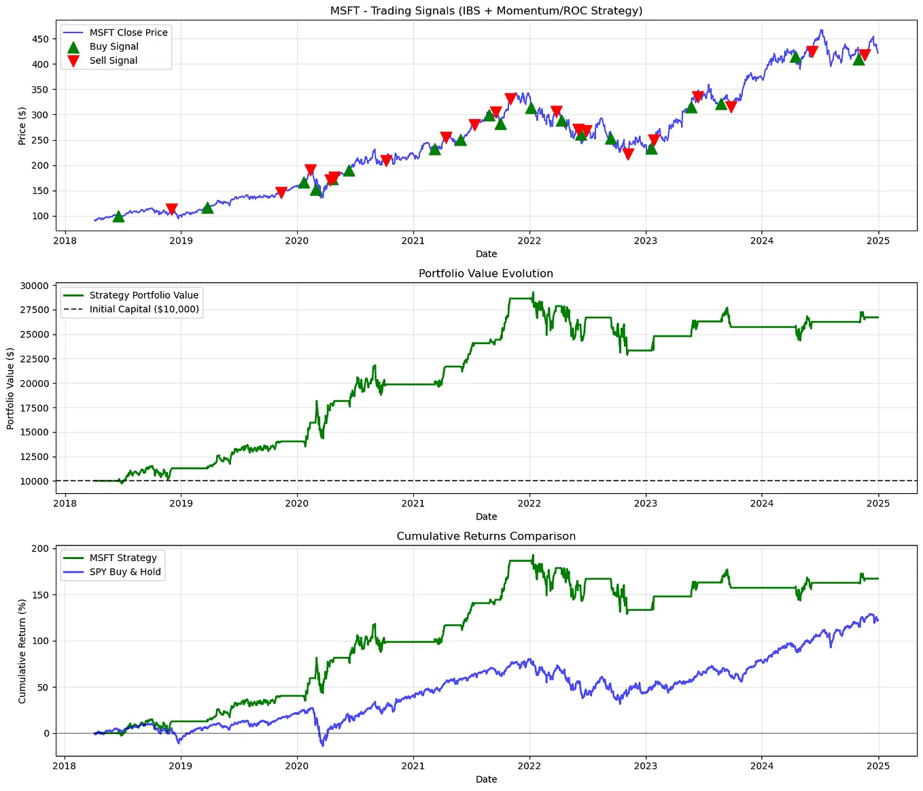Click the blue MSFT Close Price line sample

(72, 32)
